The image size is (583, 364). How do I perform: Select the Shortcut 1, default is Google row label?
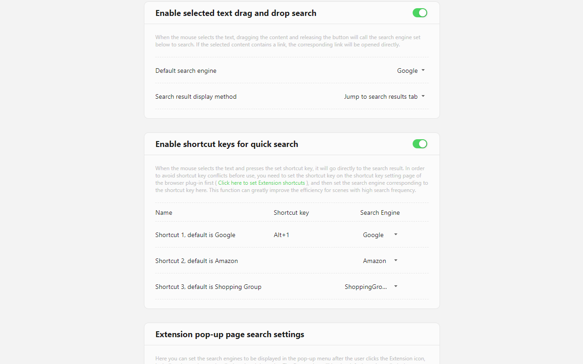tap(195, 235)
